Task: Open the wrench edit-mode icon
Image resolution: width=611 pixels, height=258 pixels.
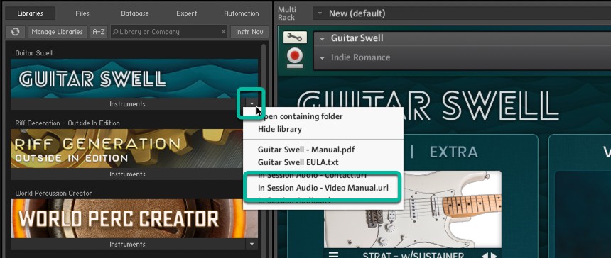Action: point(295,38)
